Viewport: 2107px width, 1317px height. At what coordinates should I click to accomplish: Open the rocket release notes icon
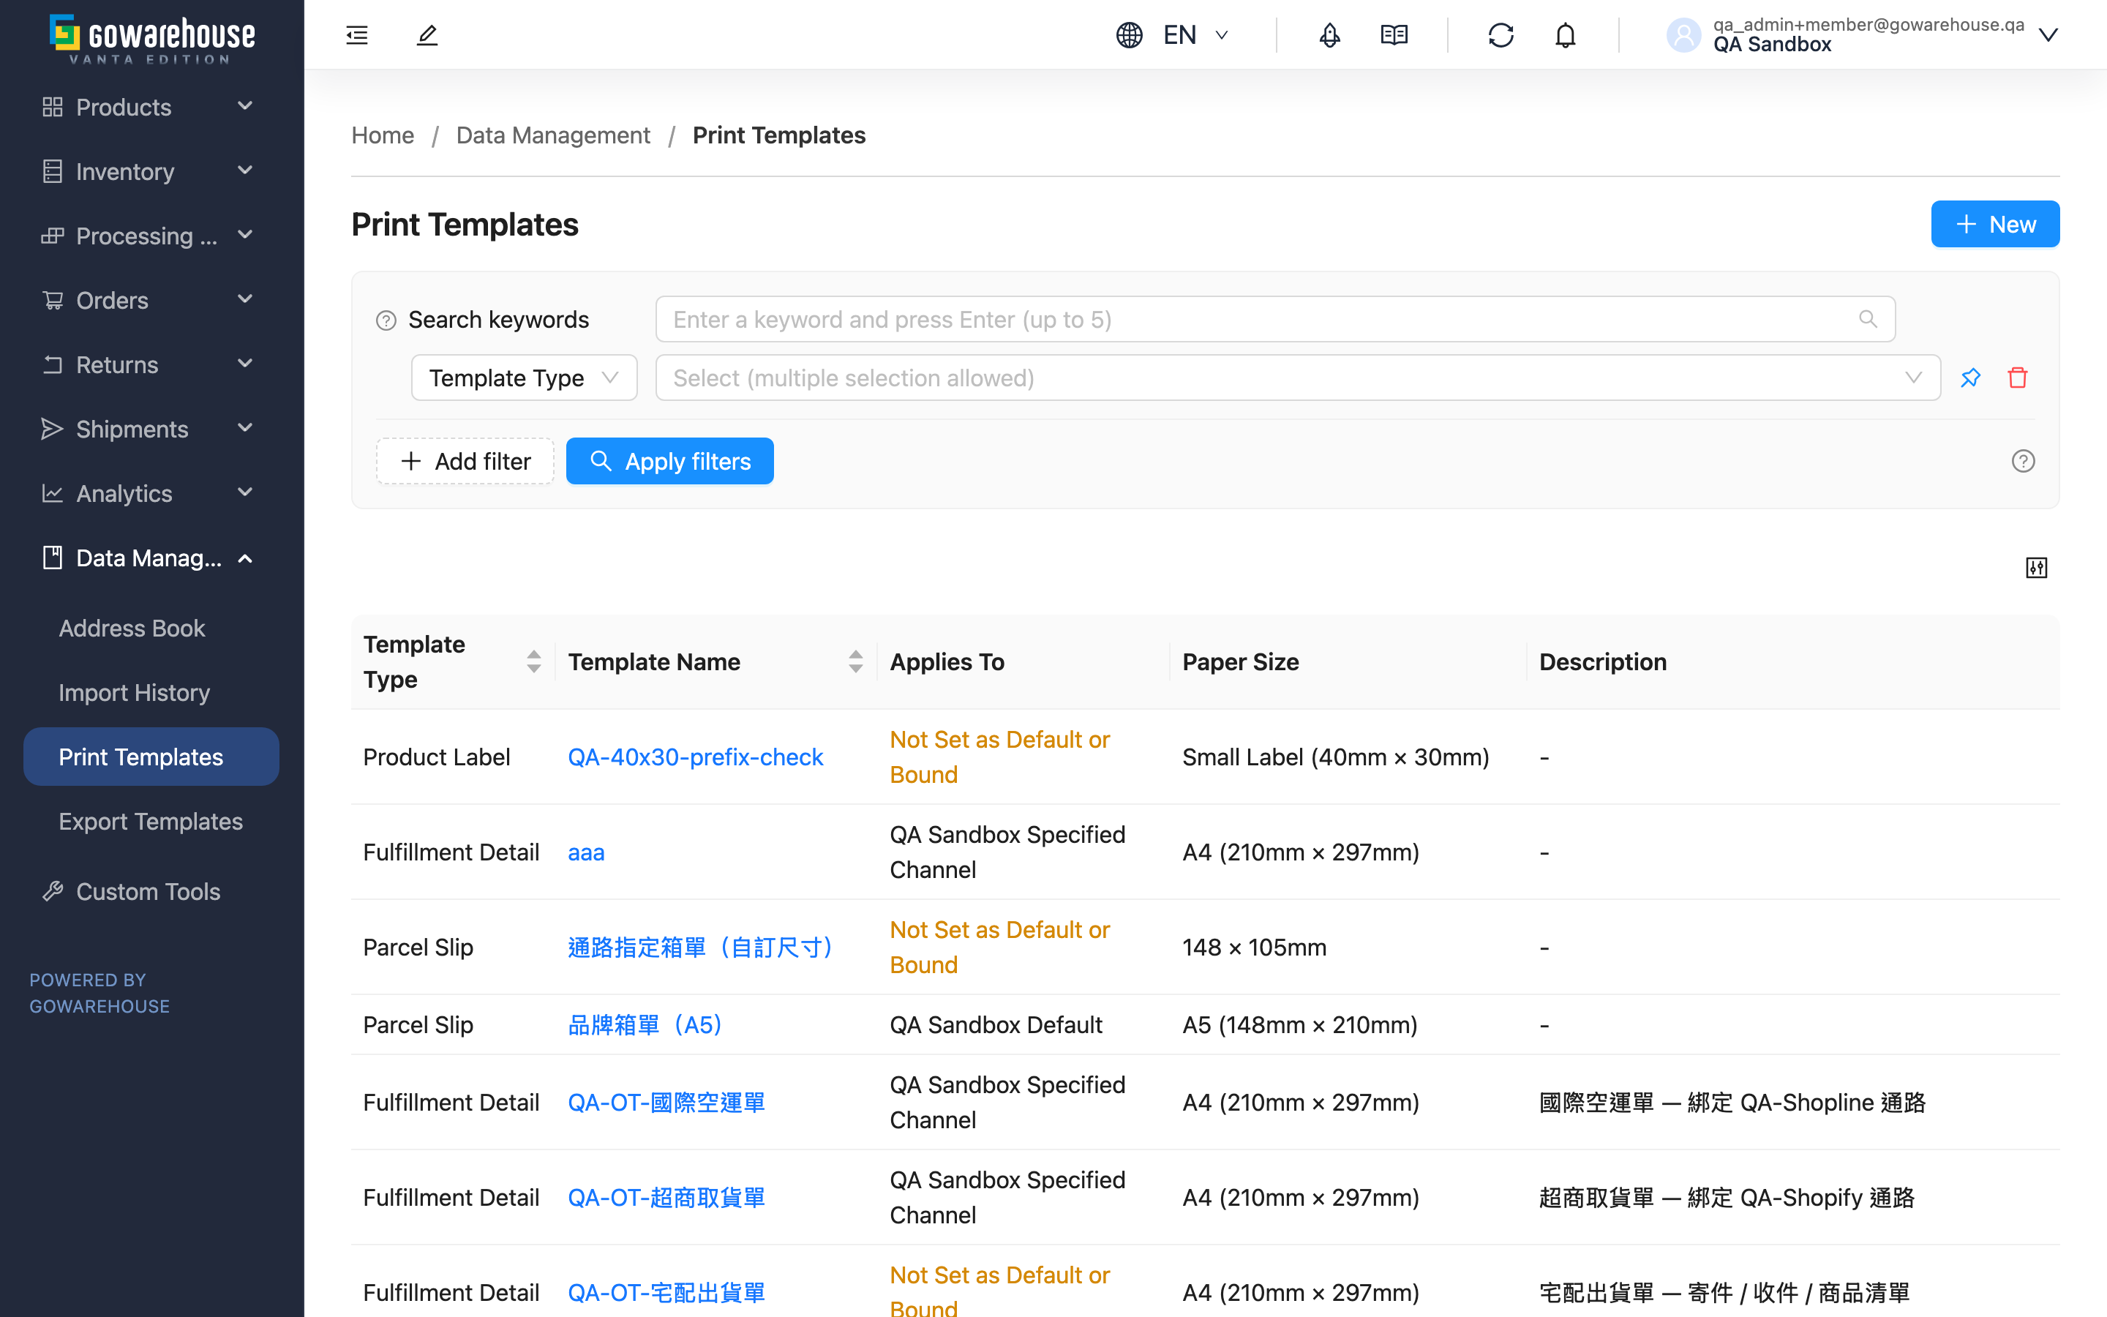[1329, 35]
